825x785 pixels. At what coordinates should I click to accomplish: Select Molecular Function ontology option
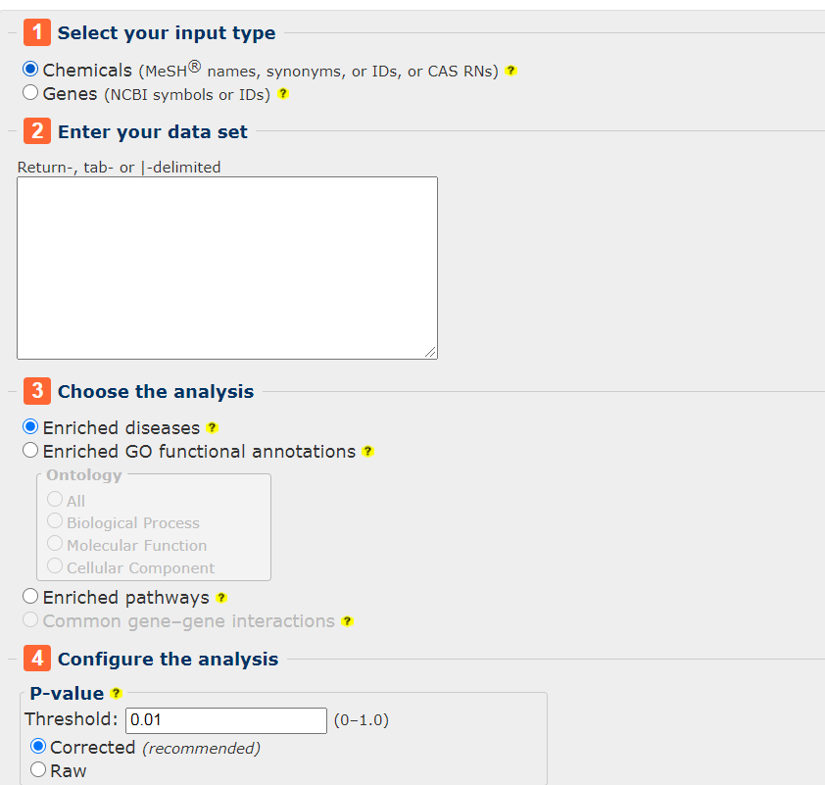pos(55,544)
